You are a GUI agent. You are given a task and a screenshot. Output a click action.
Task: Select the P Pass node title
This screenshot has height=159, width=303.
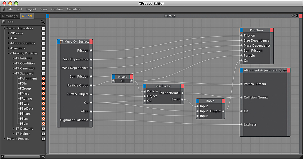pos(123,77)
